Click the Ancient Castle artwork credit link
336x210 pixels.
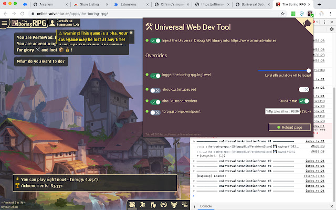(13, 203)
